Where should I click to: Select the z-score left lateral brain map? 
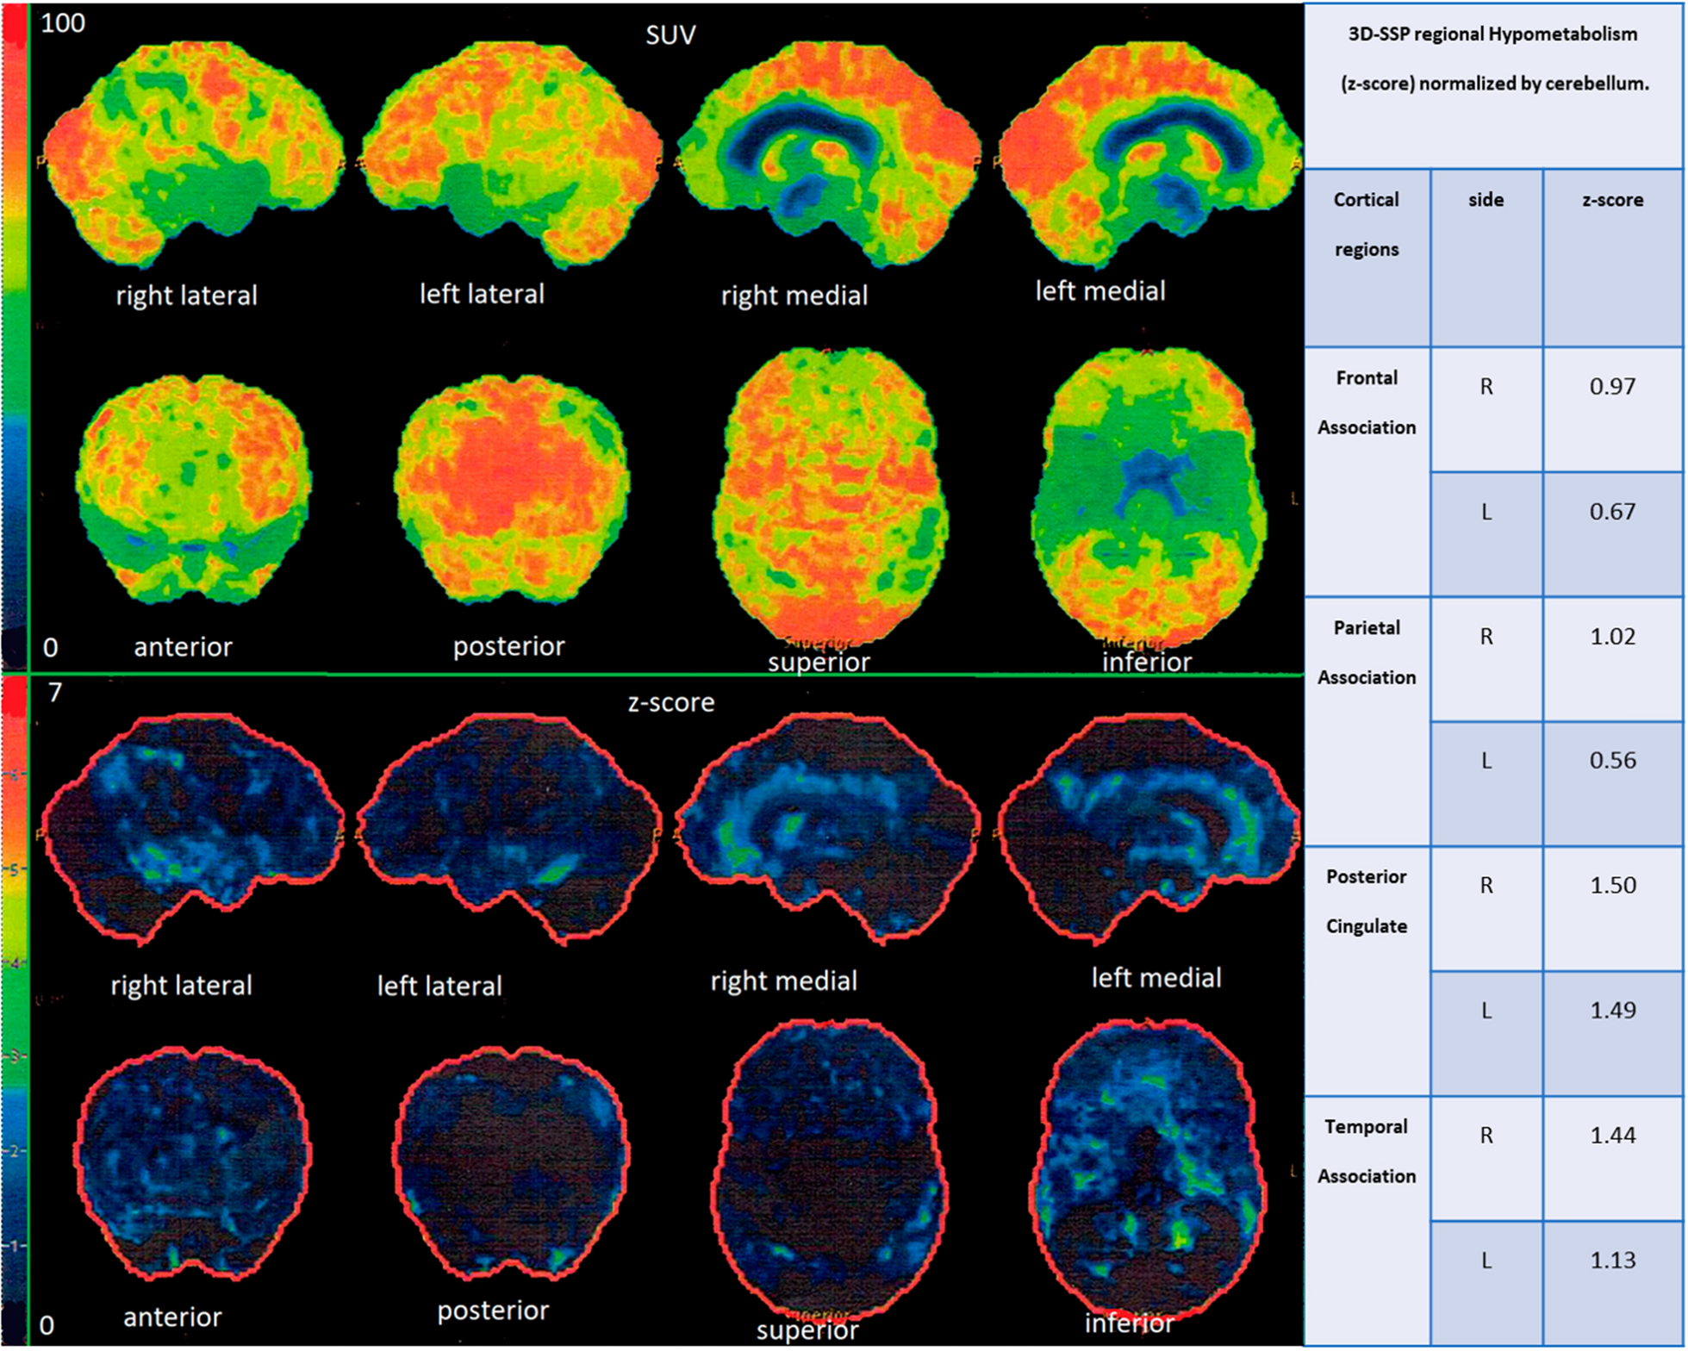point(510,830)
